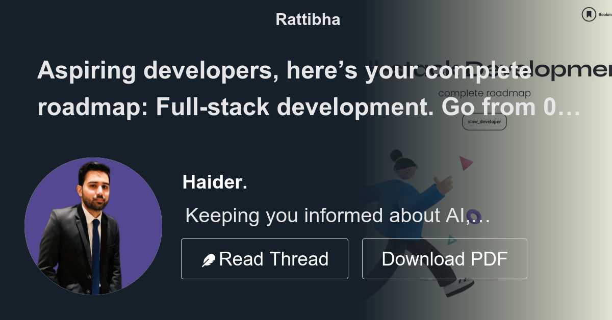Click the Rattibha site title

[x=308, y=19]
